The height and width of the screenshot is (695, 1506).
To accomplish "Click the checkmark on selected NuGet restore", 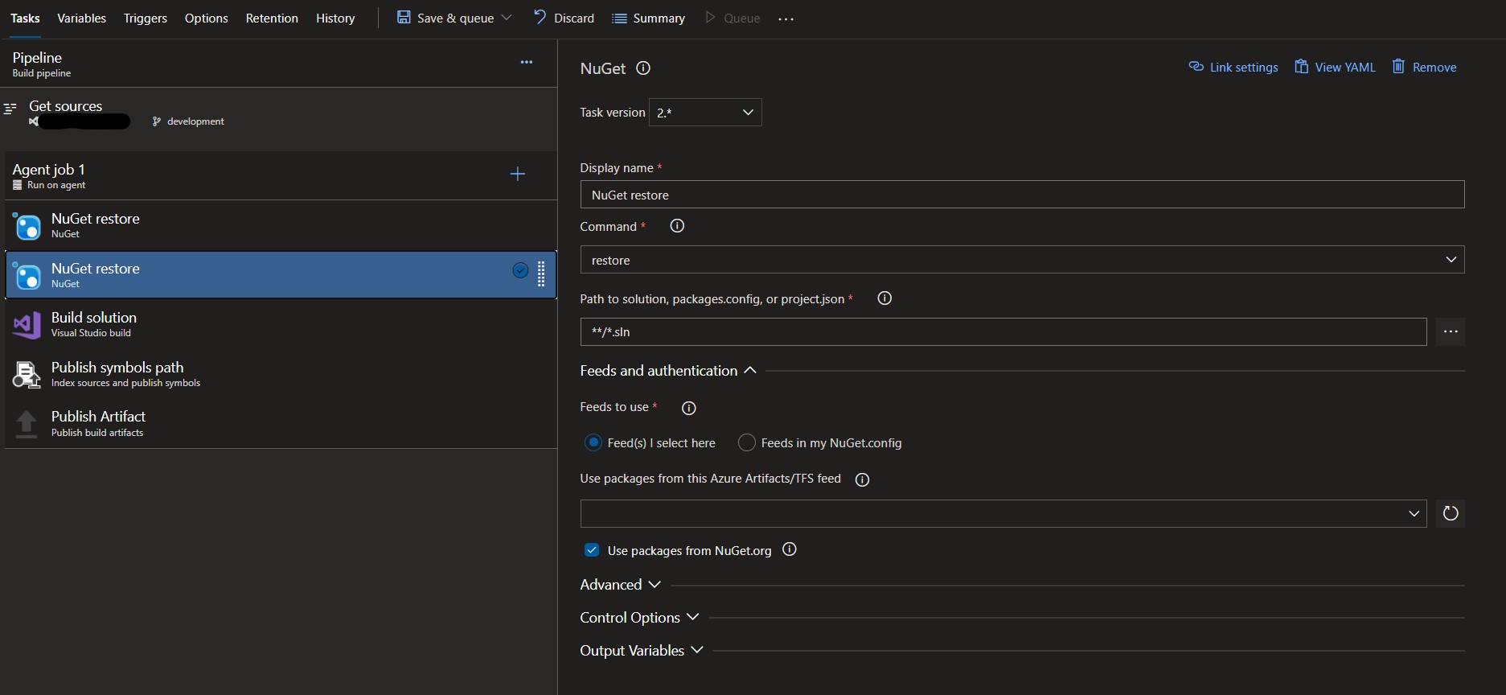I will pyautogui.click(x=520, y=270).
